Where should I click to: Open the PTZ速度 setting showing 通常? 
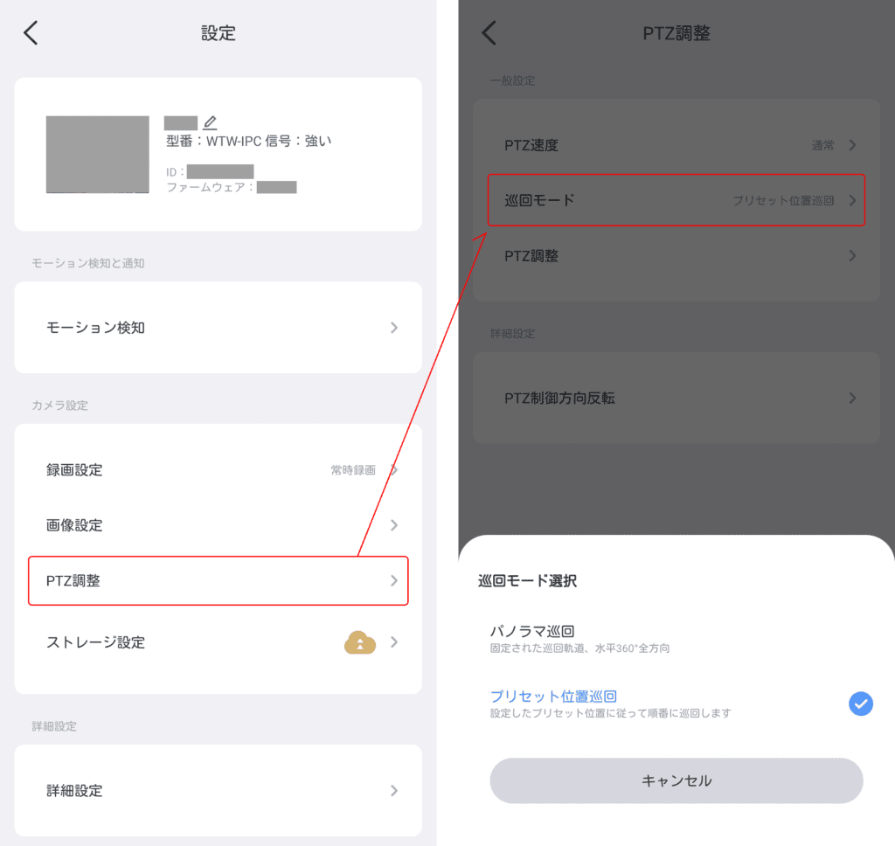(676, 145)
